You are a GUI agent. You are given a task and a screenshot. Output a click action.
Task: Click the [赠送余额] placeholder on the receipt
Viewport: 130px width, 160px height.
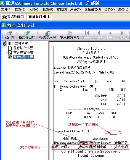(85, 147)
